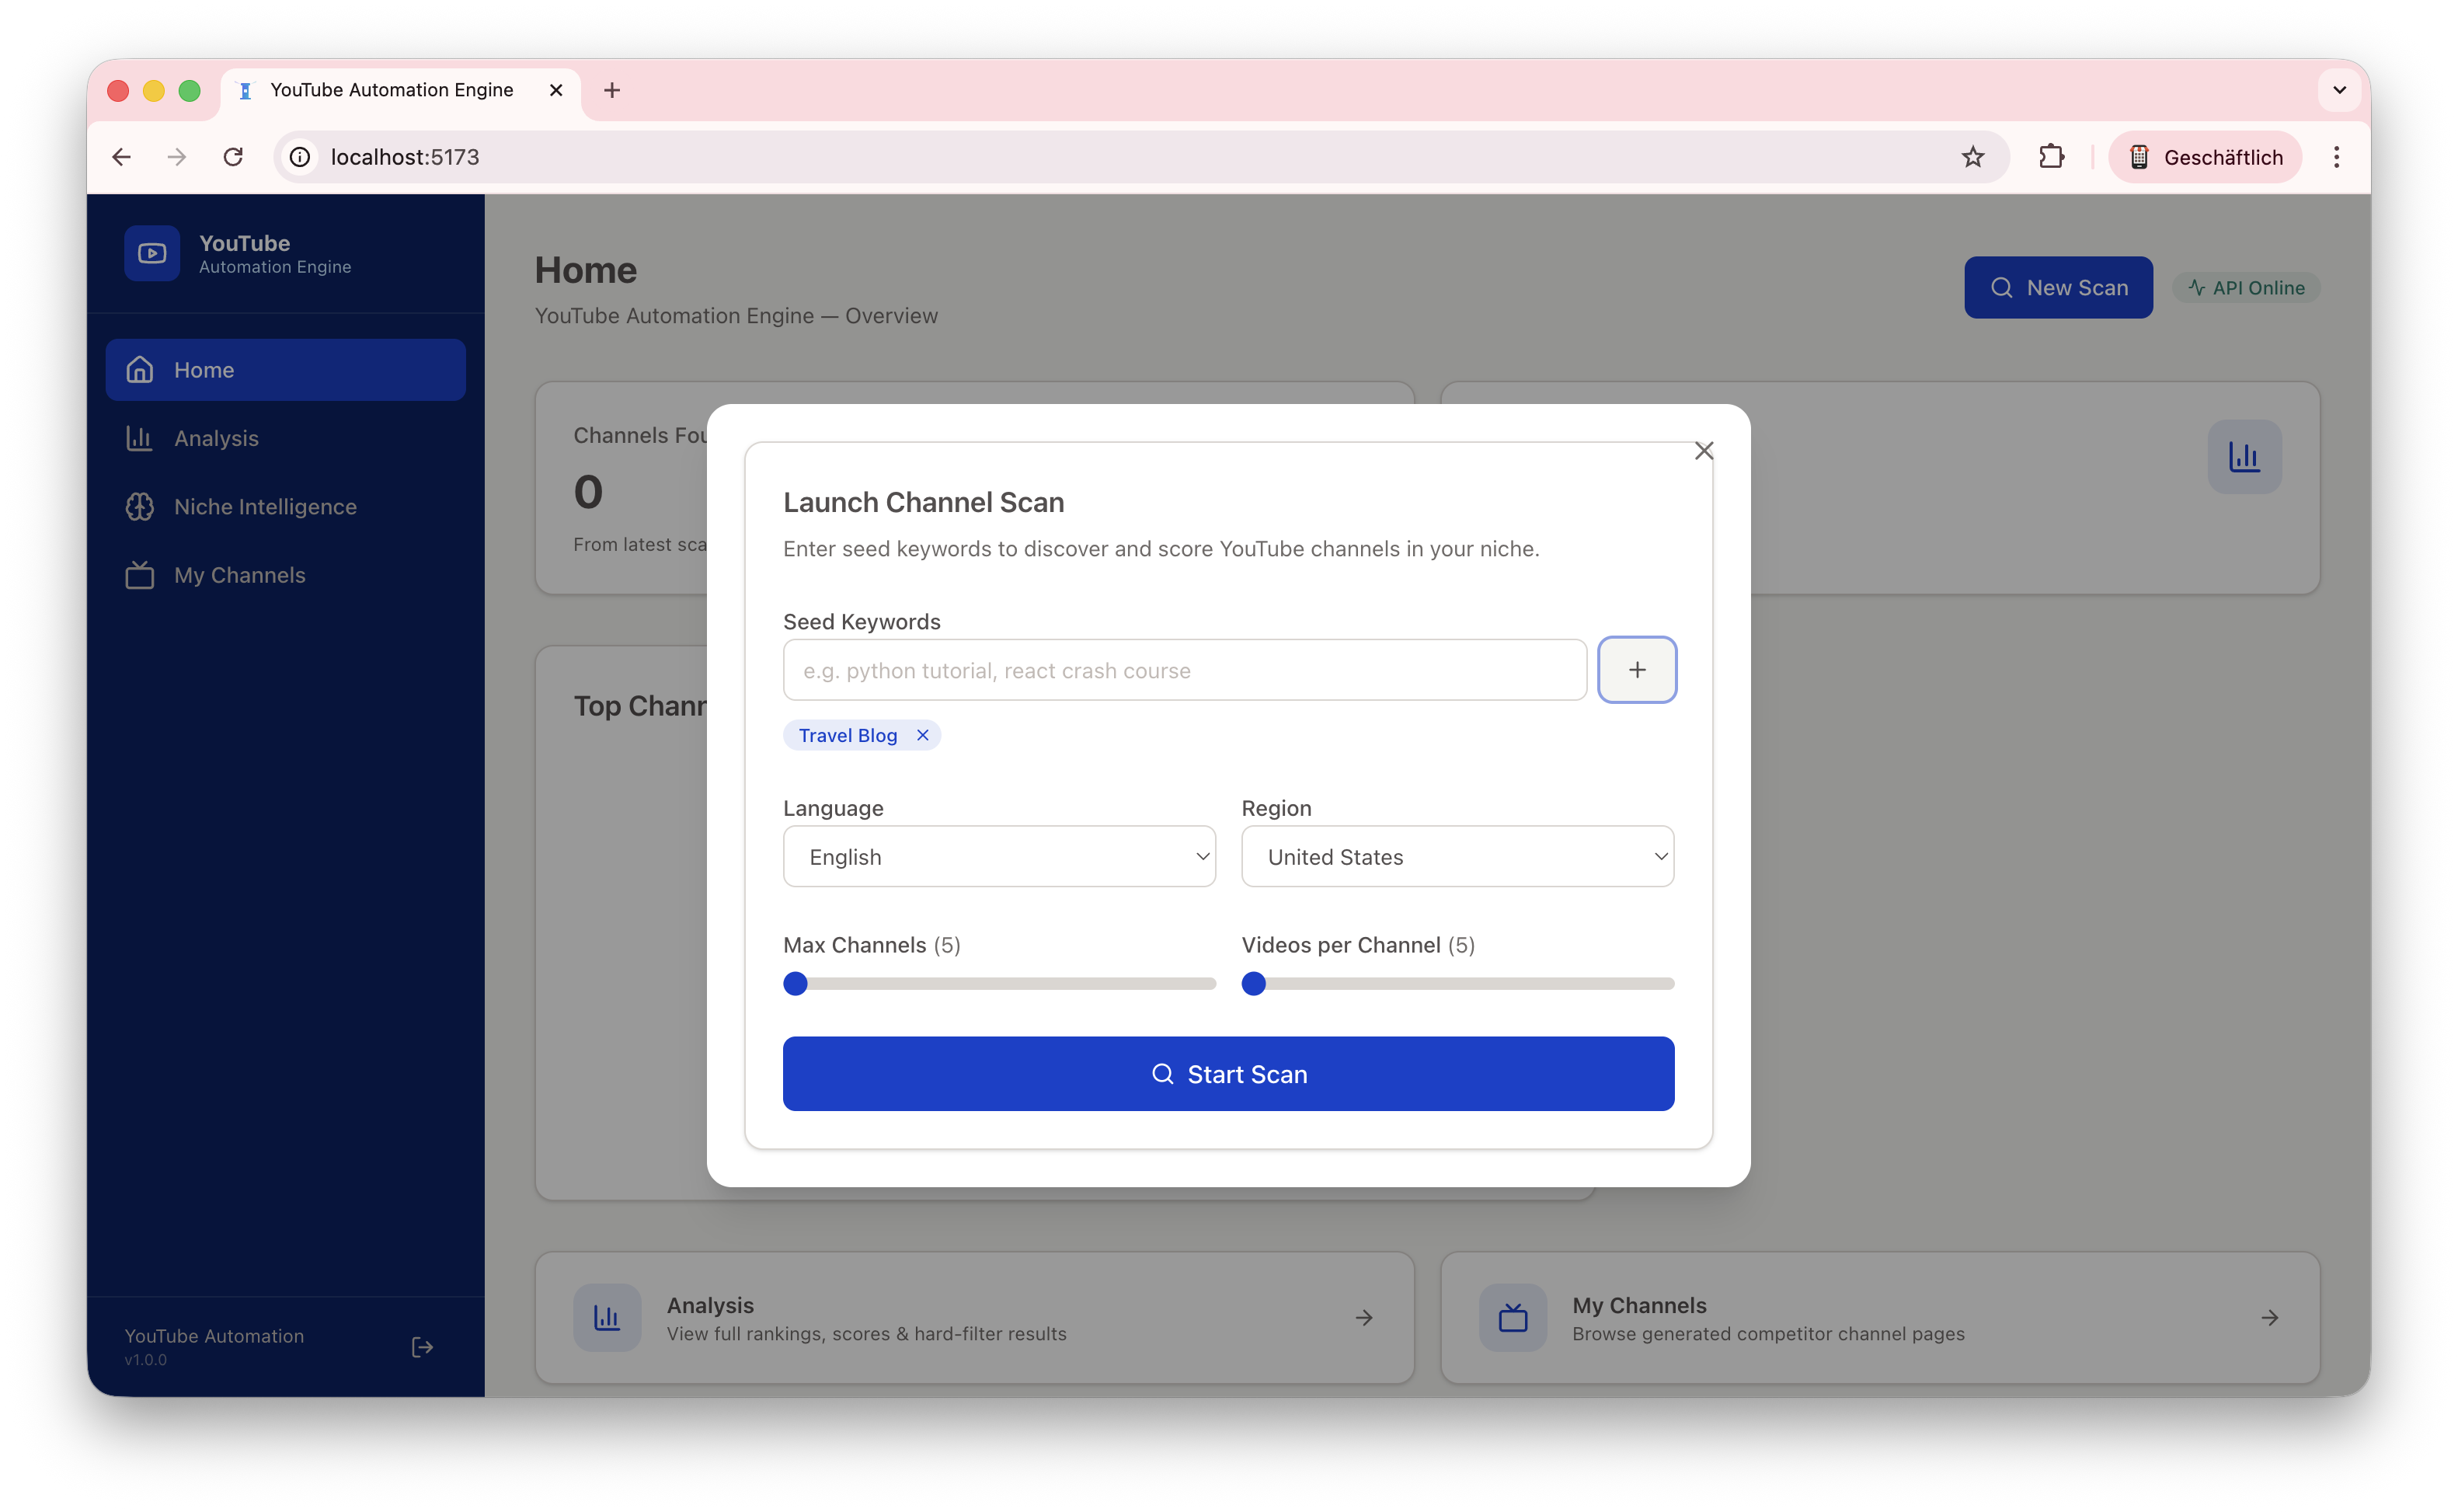This screenshot has height=1512, width=2458.
Task: Expand the Language dropdown
Action: (x=998, y=857)
